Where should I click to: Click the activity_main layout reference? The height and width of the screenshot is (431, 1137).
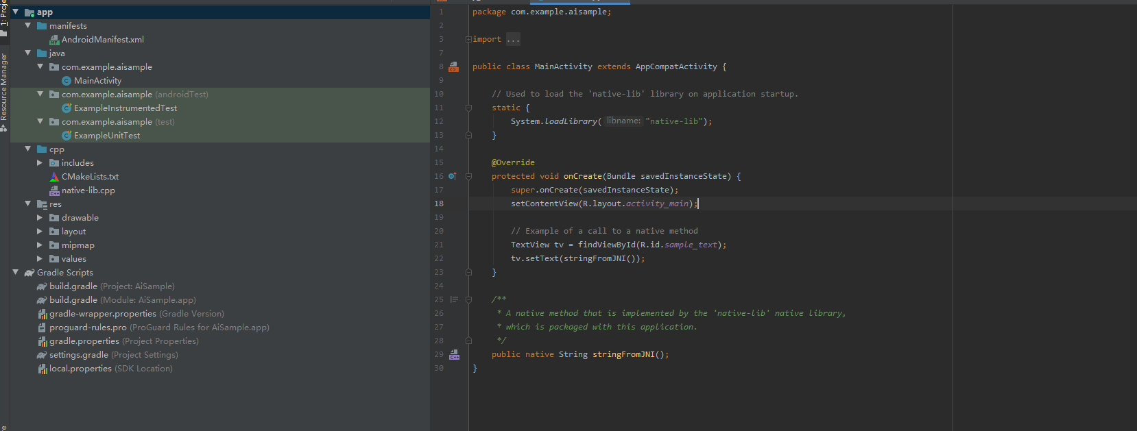pos(657,204)
